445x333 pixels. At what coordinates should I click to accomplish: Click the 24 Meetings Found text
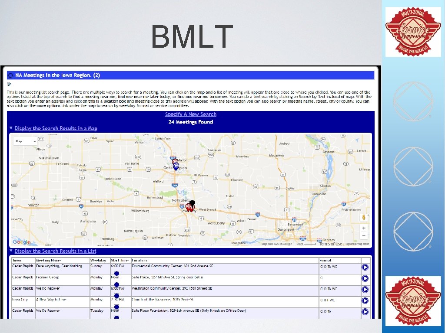click(x=191, y=122)
